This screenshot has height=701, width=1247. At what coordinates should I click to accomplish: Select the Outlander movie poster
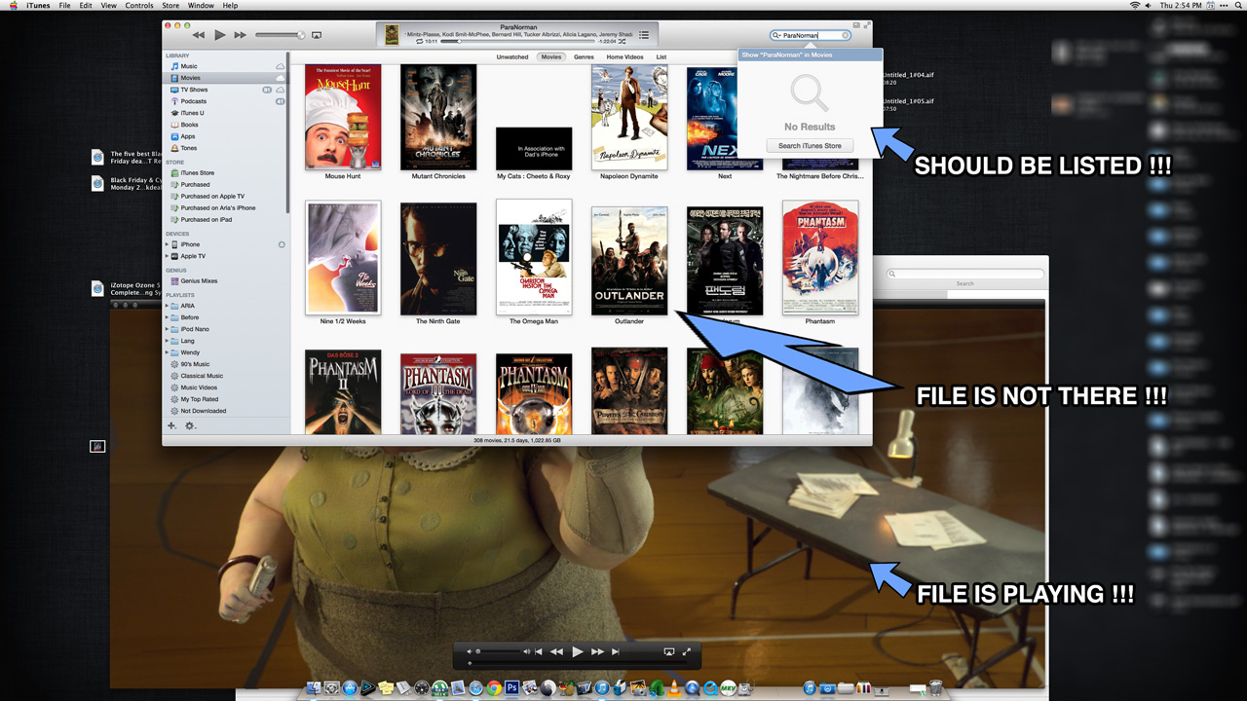point(629,261)
